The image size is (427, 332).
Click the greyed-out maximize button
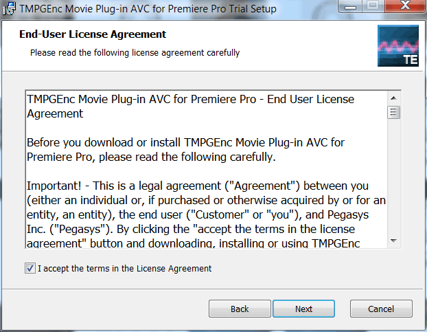[x=373, y=6]
